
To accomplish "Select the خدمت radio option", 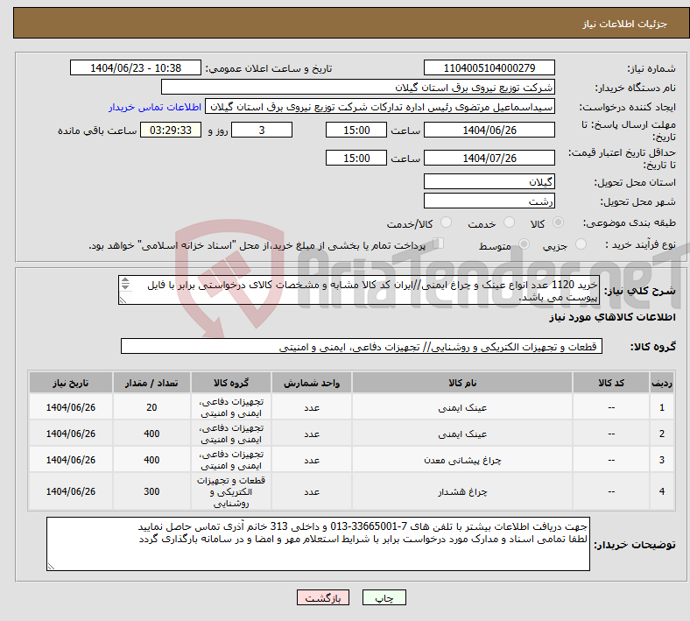I will 507,224.
